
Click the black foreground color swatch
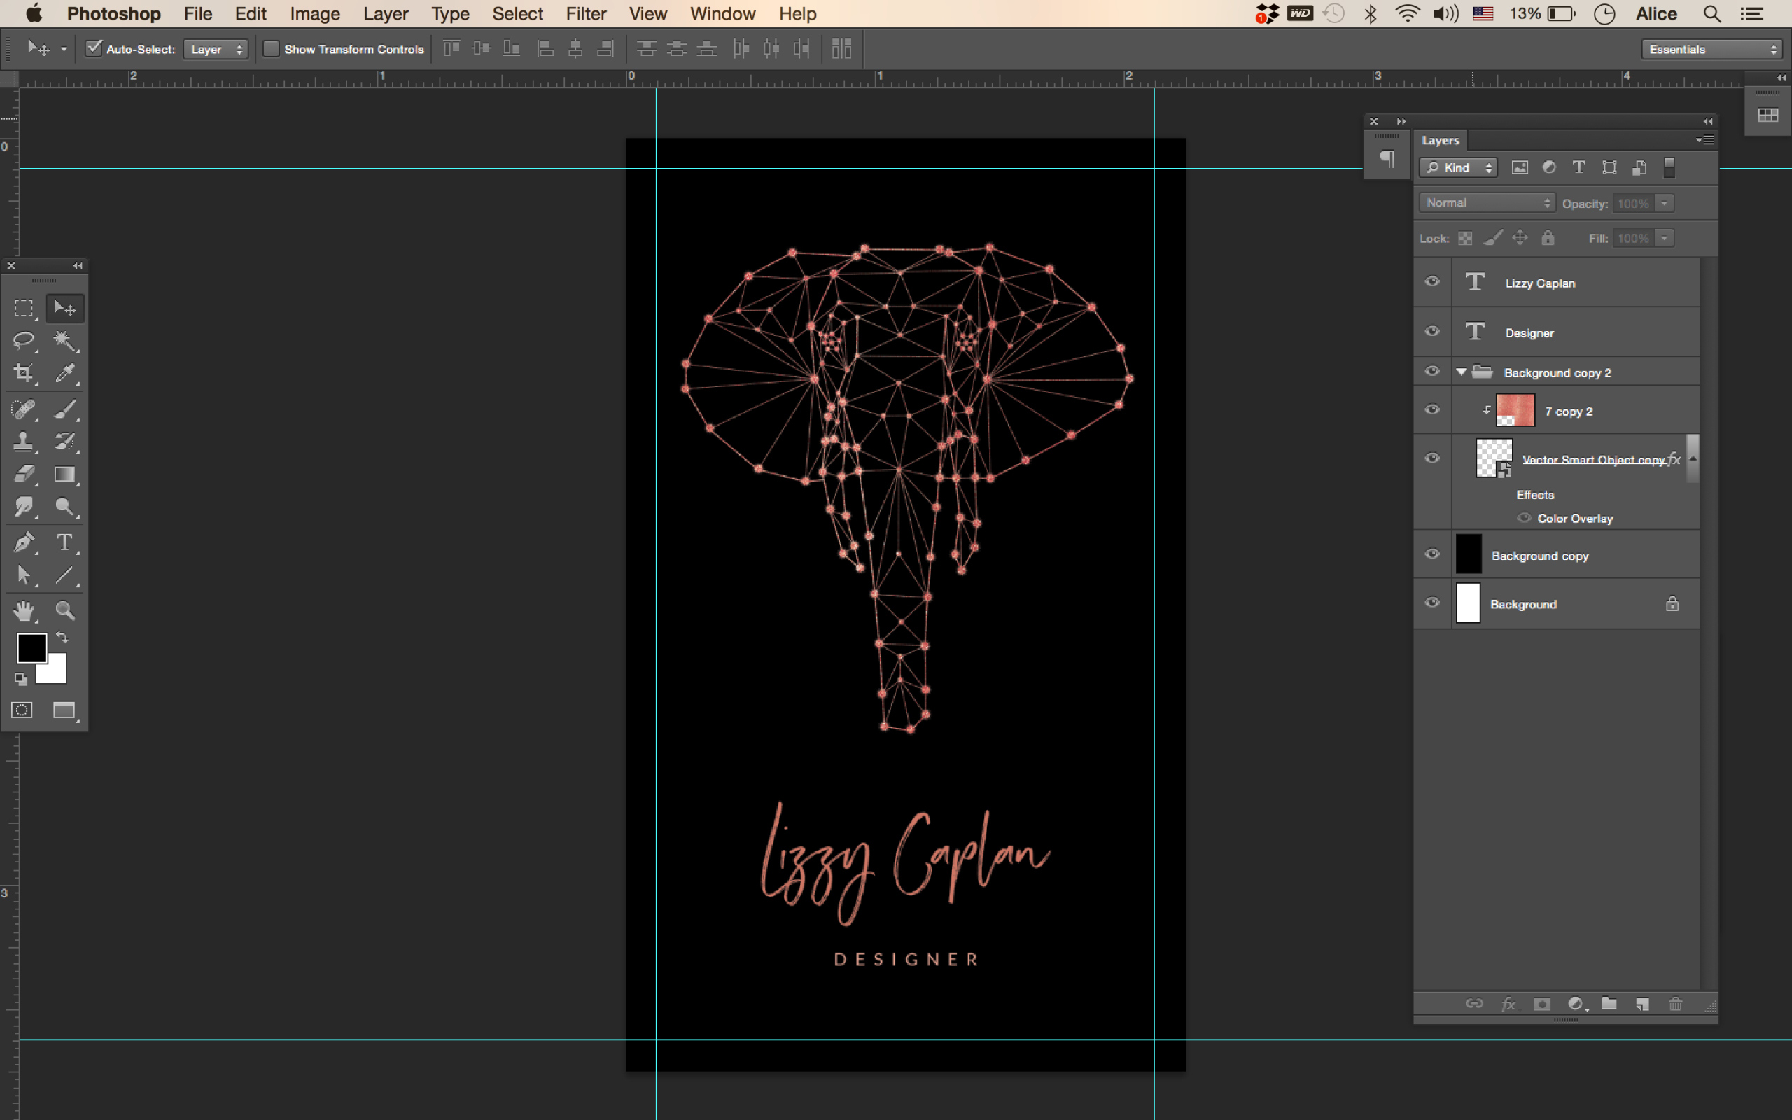point(31,647)
